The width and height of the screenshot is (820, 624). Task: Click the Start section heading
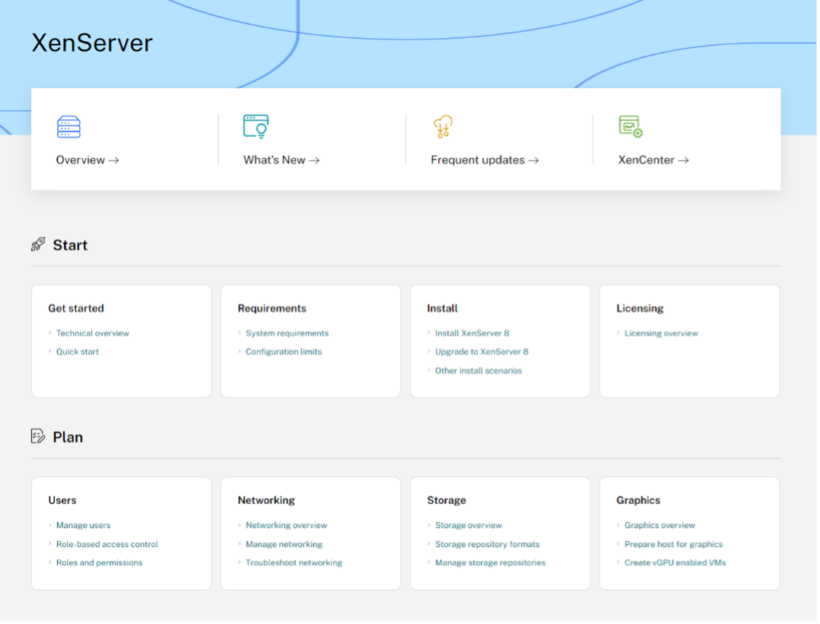pos(70,245)
